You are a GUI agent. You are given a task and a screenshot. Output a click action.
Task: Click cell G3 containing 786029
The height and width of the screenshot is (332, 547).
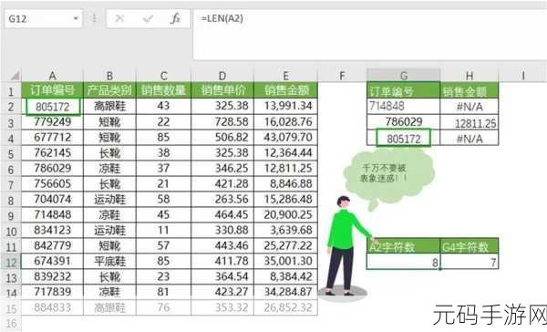tap(403, 122)
